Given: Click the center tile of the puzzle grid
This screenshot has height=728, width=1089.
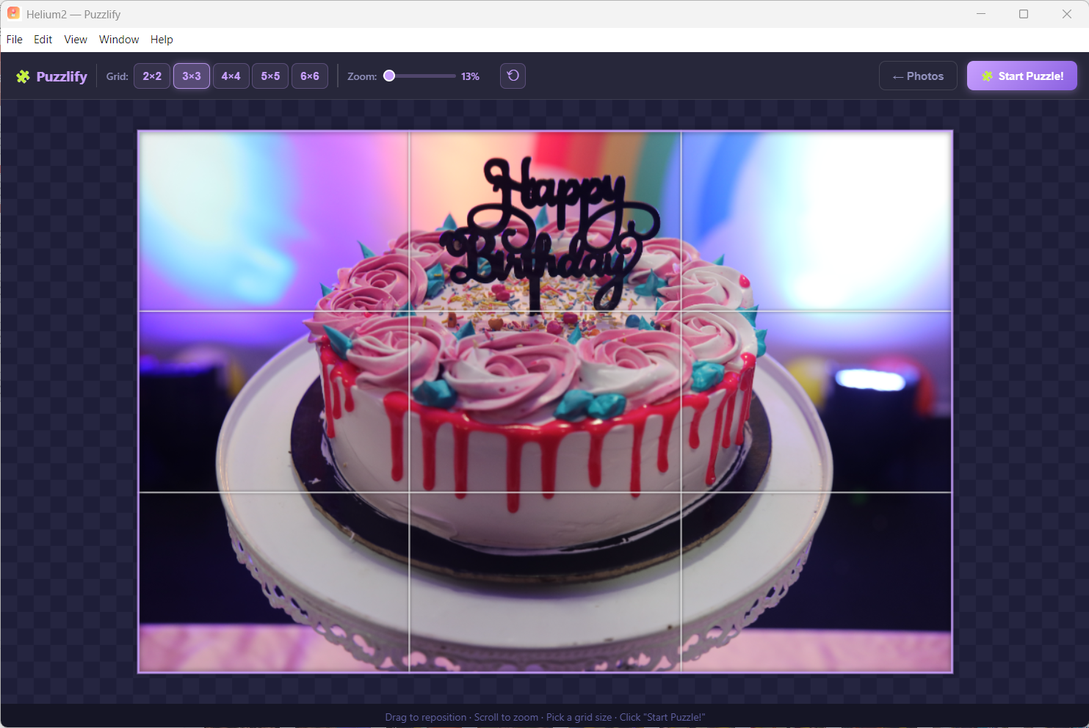Looking at the screenshot, I should [545, 401].
